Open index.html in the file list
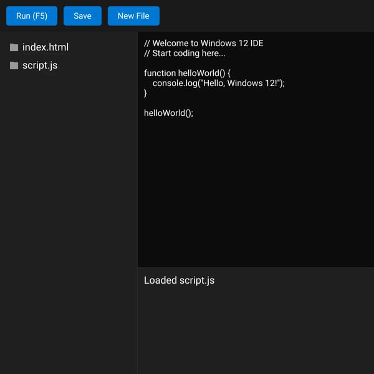Viewport: 374px width, 374px height. [46, 47]
